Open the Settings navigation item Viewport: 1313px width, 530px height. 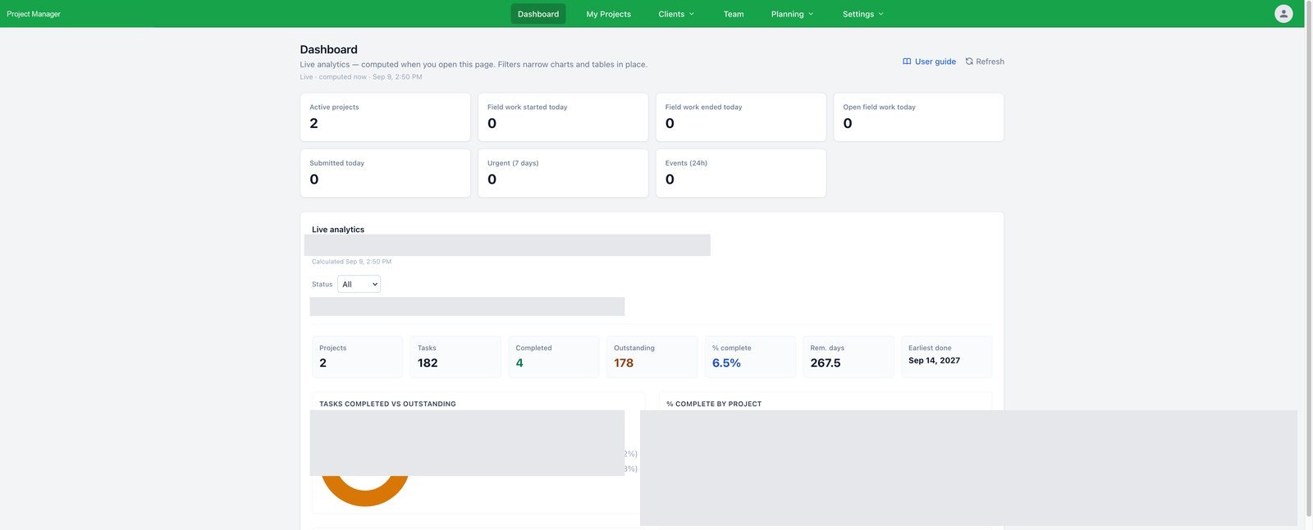[x=863, y=14]
